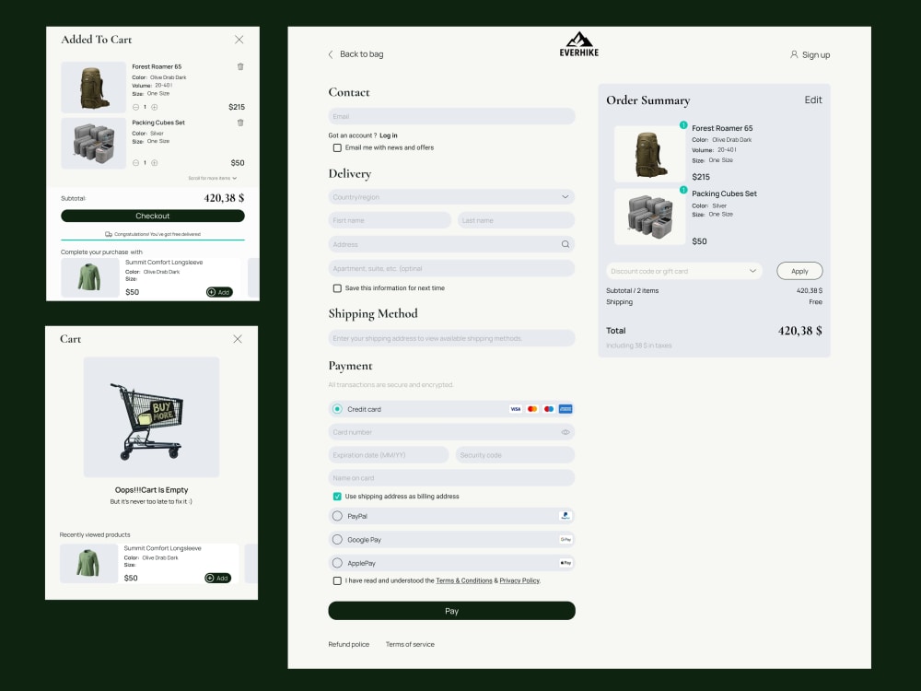Delete Forest Roamer 65 using its trash icon
The width and height of the screenshot is (921, 691).
click(240, 66)
